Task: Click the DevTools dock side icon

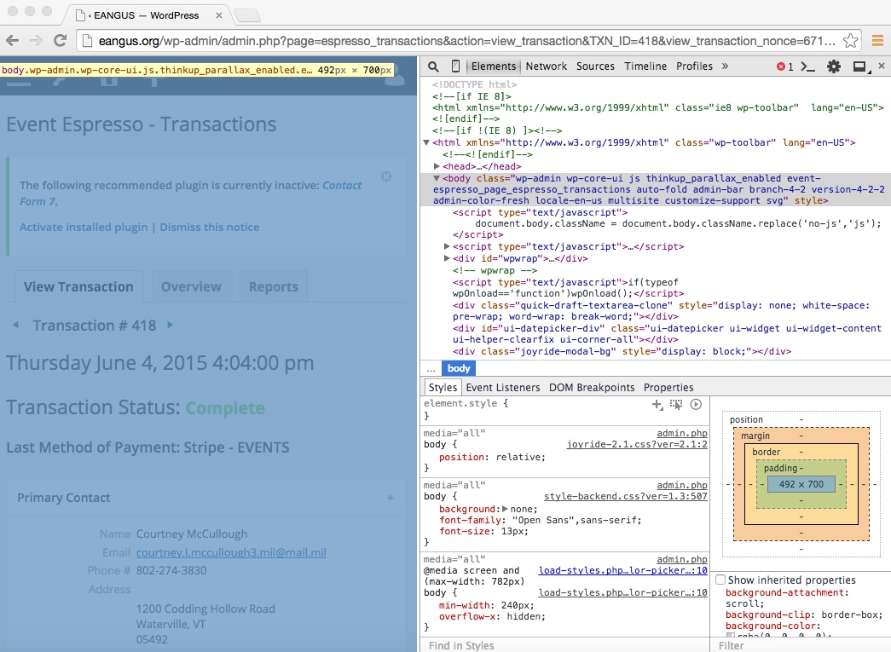Action: point(861,67)
